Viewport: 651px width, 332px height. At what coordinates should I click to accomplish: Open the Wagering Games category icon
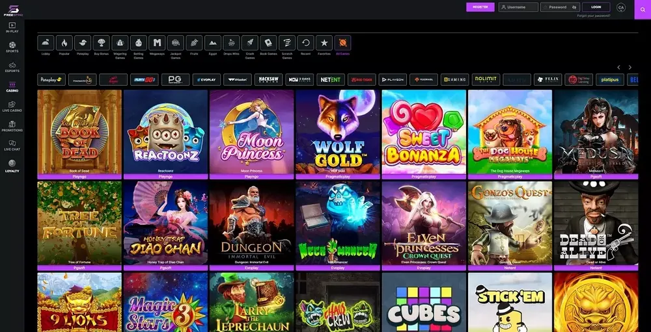click(120, 43)
